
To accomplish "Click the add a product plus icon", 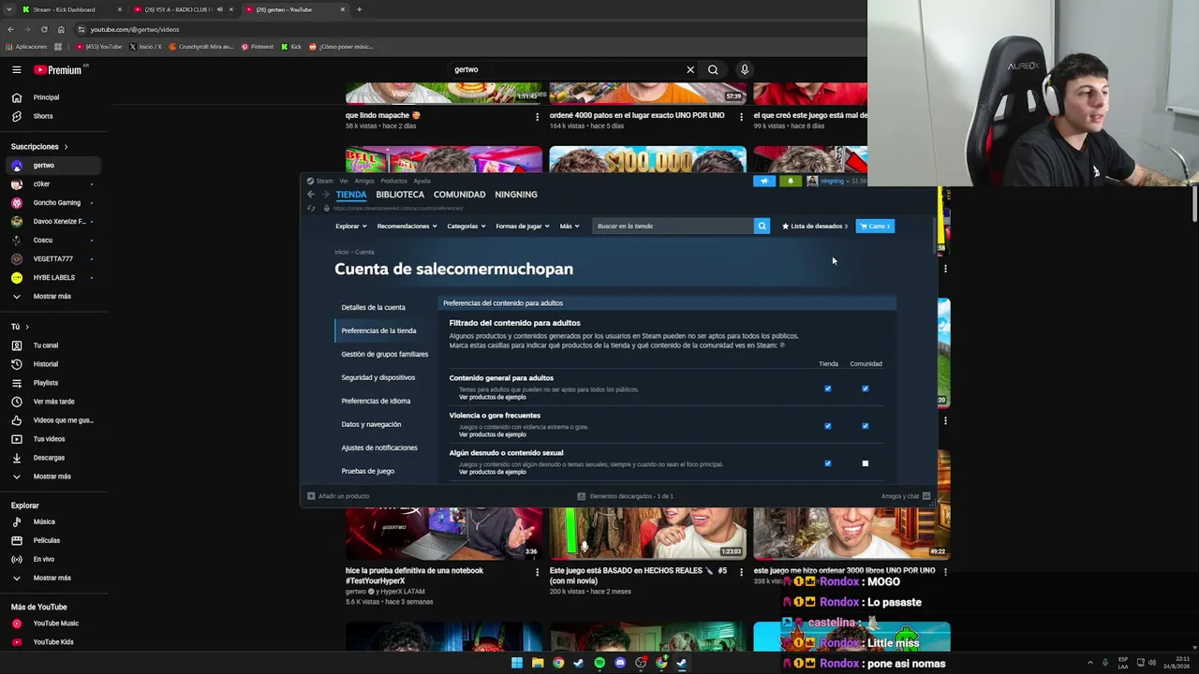I will point(311,496).
